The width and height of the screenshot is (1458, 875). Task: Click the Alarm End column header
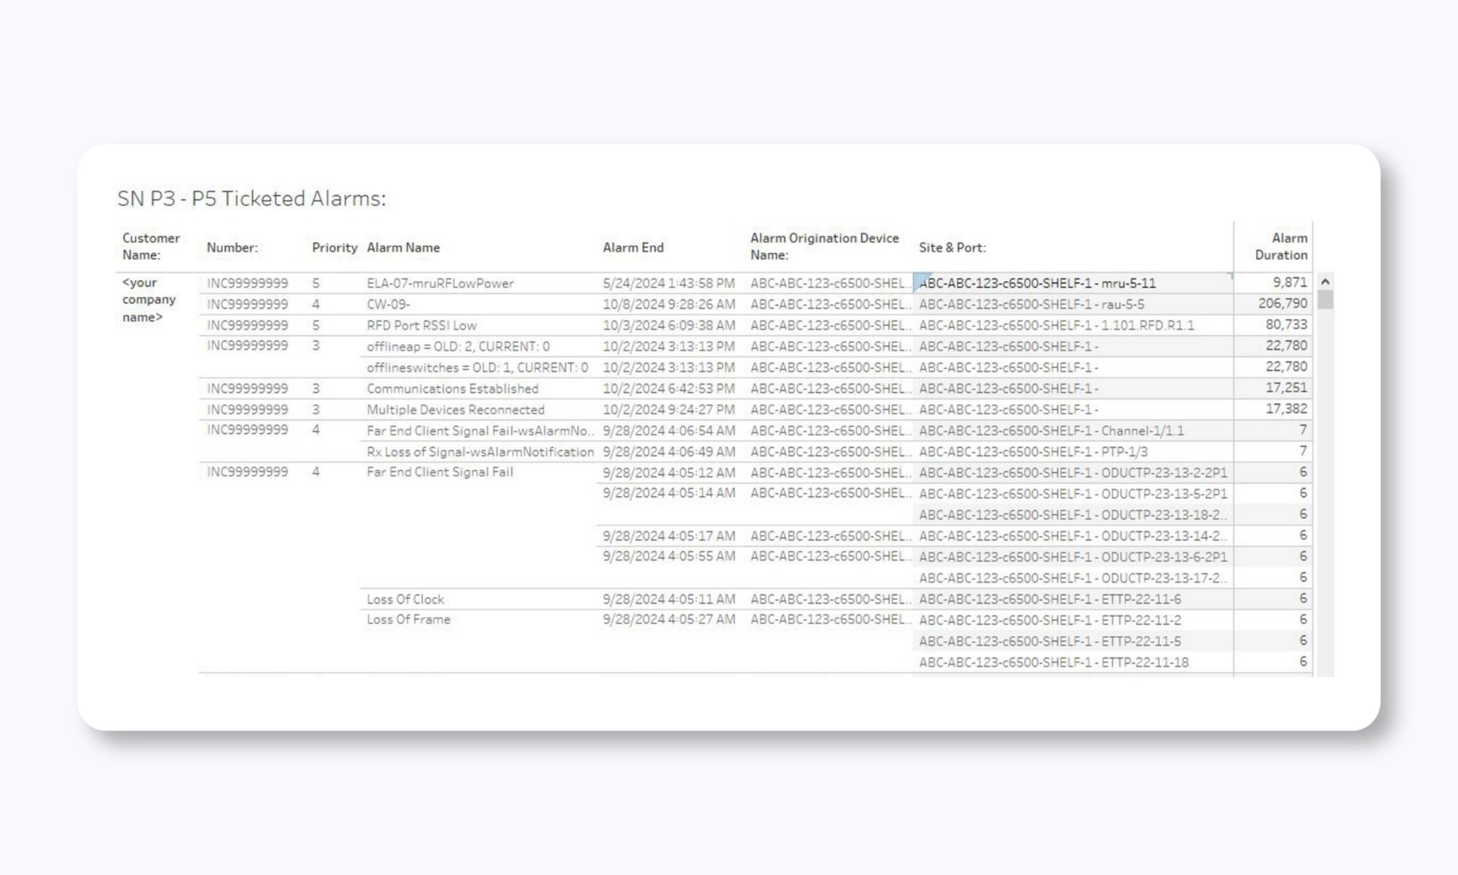pos(633,248)
